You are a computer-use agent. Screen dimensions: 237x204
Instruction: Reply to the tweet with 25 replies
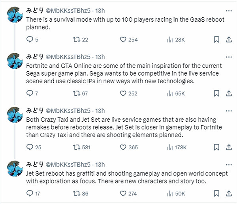pyautogui.click(x=30, y=147)
